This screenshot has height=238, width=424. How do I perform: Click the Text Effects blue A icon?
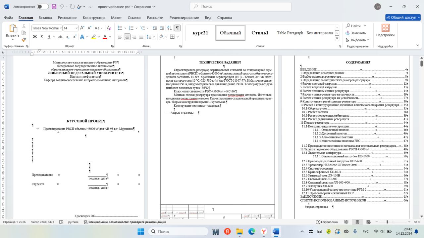(x=82, y=37)
